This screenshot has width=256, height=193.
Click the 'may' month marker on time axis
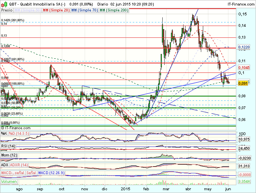click(208, 189)
